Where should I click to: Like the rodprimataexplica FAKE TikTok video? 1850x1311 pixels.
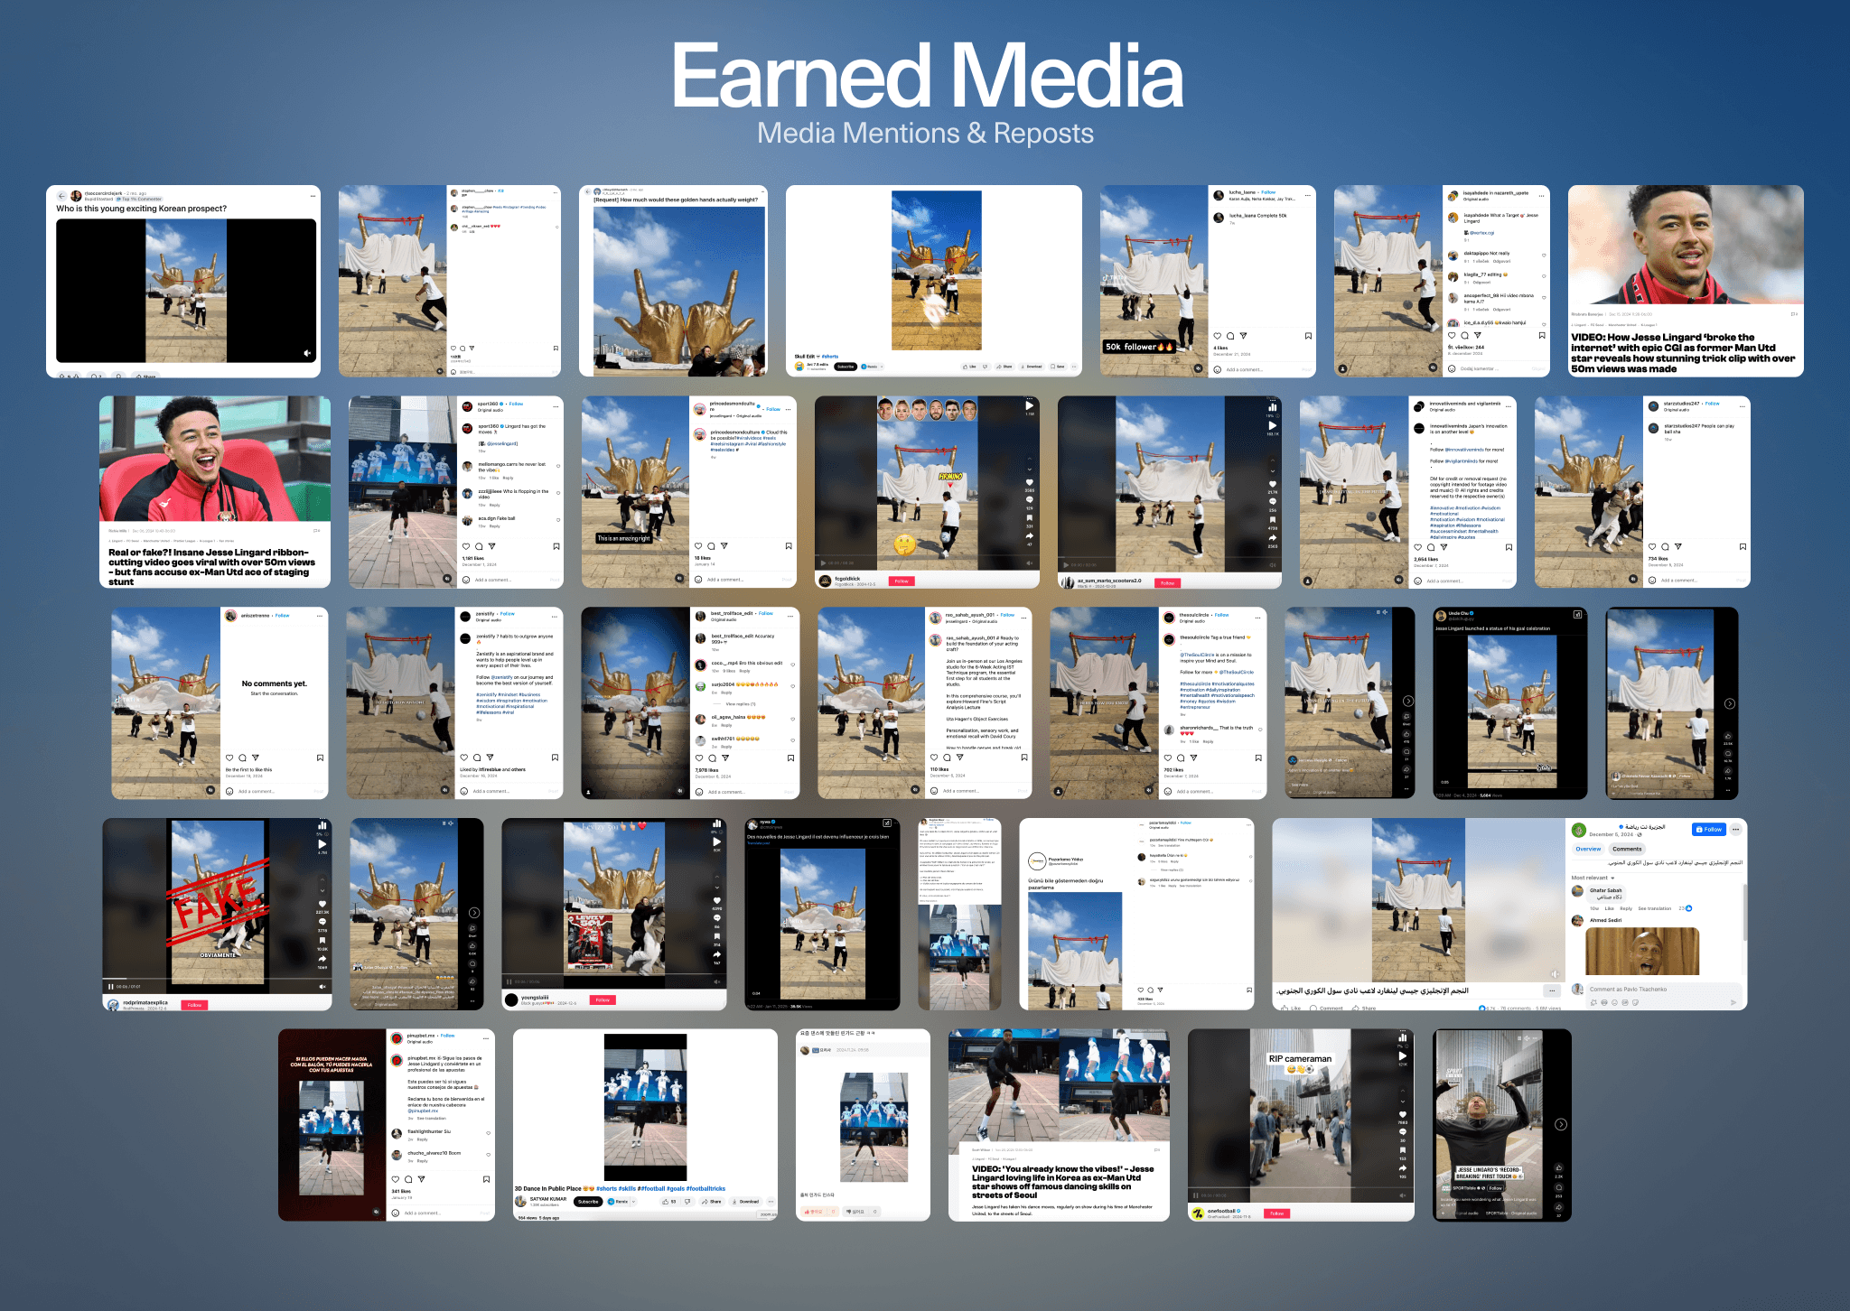point(322,903)
